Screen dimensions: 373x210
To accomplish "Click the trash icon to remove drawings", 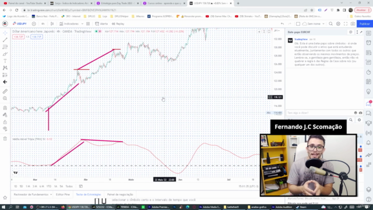I will pos(5,139).
